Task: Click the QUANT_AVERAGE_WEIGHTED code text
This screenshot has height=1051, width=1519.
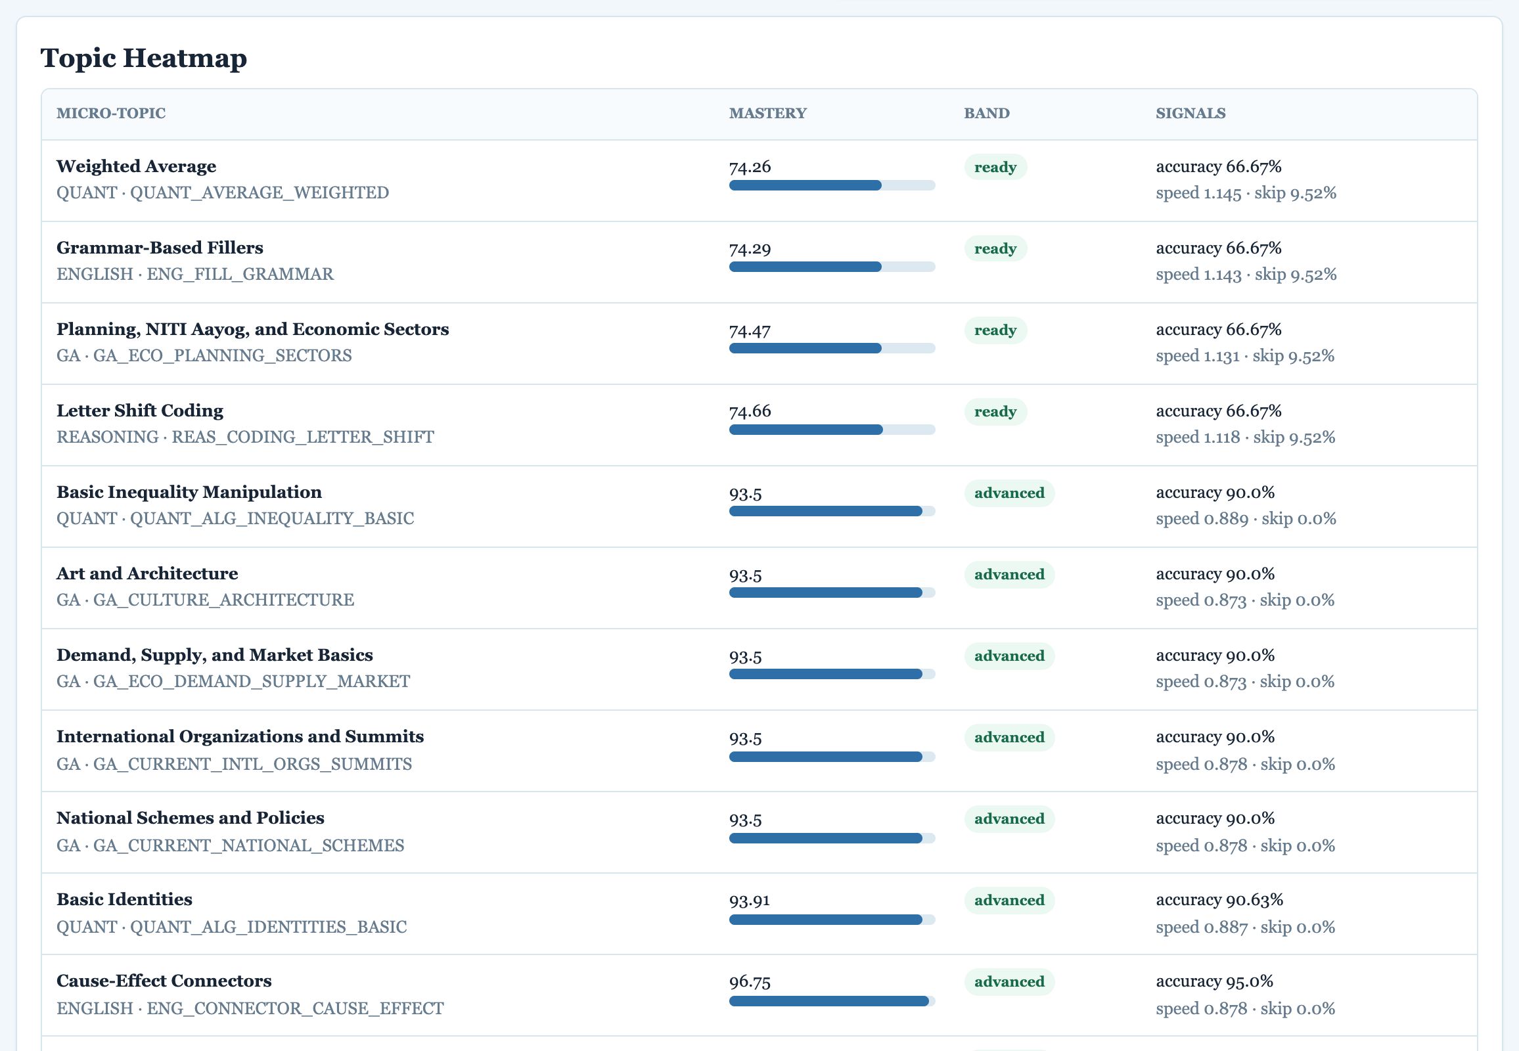Action: tap(260, 193)
